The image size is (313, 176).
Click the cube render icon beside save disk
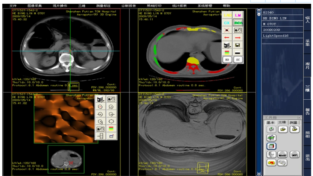click(x=227, y=45)
